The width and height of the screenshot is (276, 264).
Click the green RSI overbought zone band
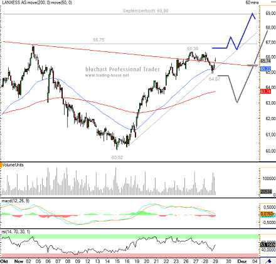coord(130,236)
